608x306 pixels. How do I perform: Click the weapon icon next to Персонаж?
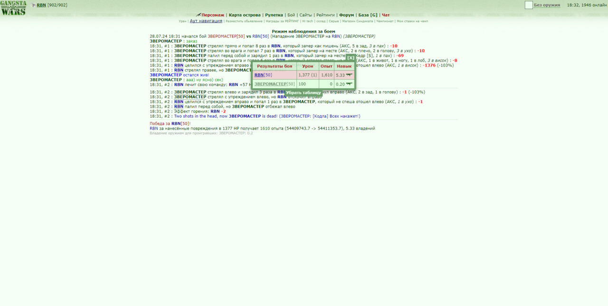[198, 15]
